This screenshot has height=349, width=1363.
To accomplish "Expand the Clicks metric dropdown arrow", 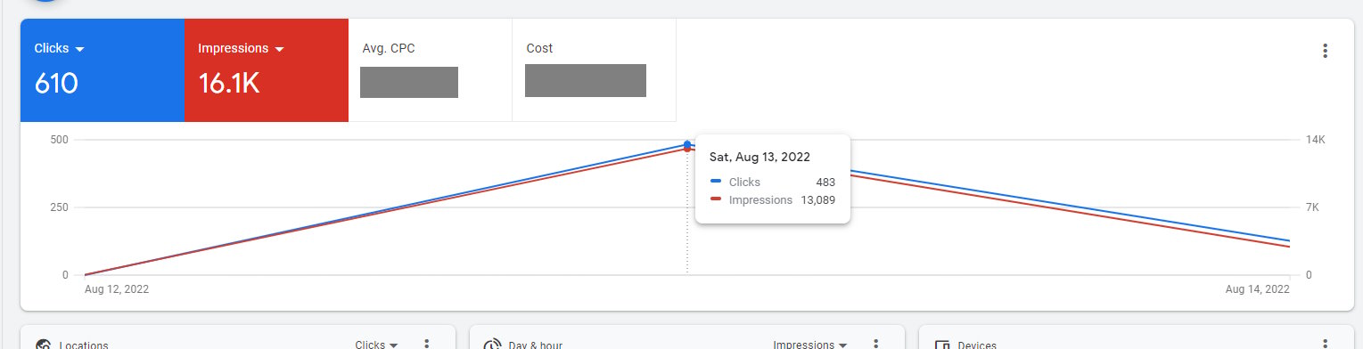I will 79,49.
